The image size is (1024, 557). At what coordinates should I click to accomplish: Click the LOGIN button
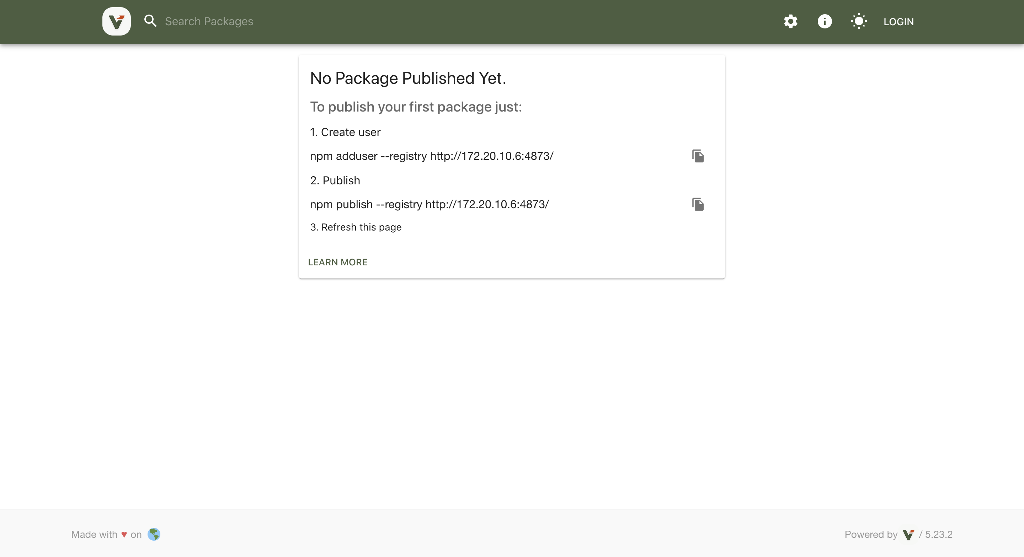tap(898, 22)
